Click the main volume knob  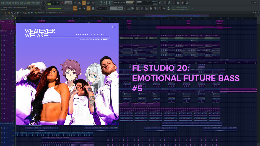point(43,3)
